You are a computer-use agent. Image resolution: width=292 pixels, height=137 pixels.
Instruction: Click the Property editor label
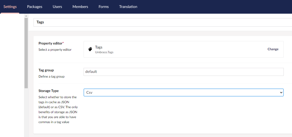click(51, 43)
